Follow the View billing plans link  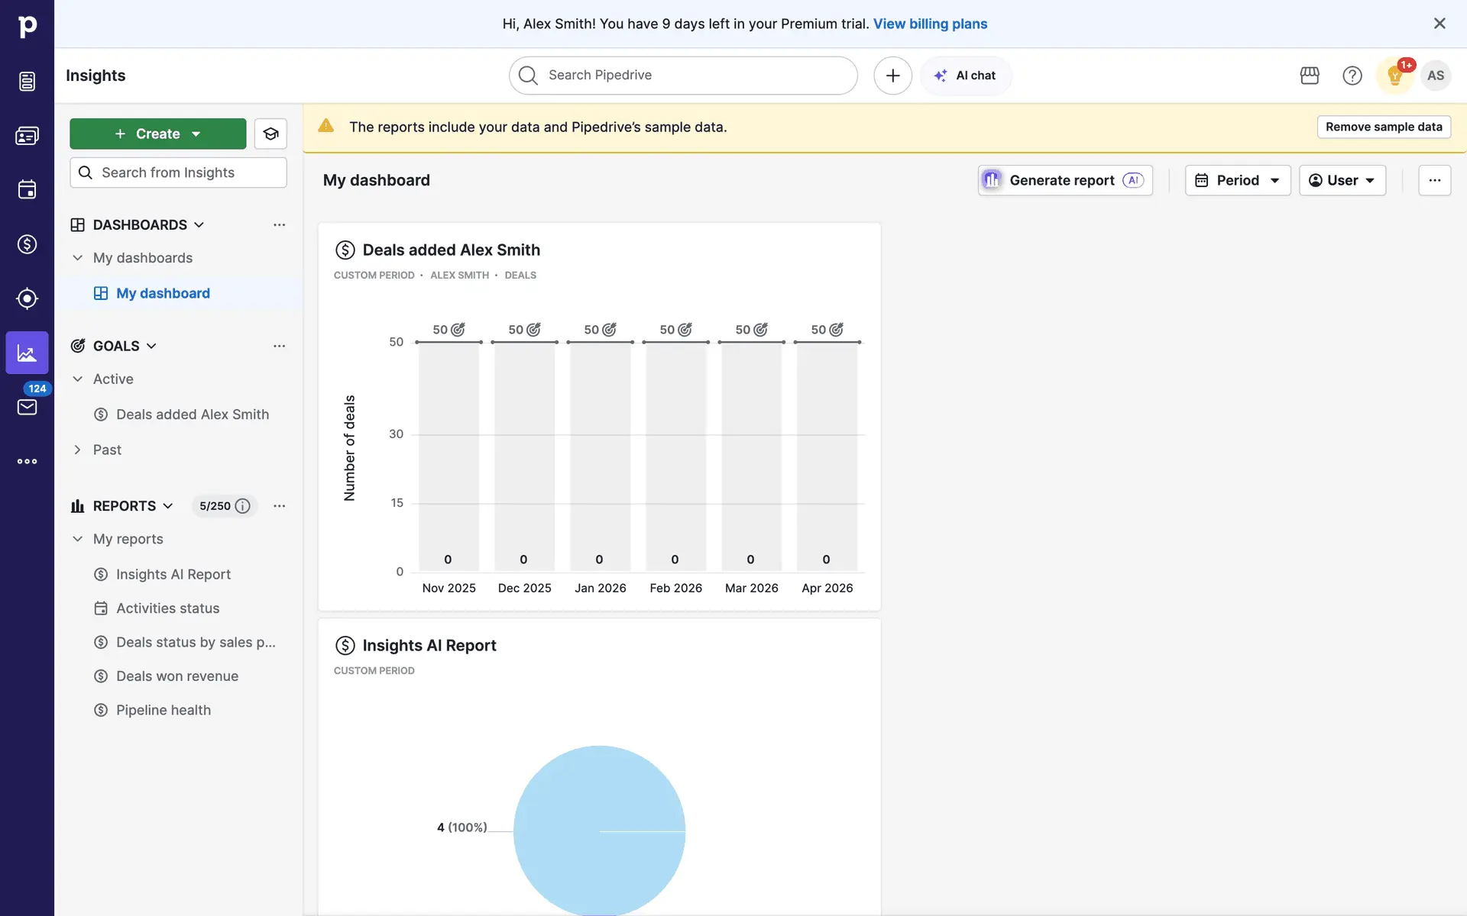pyautogui.click(x=930, y=24)
